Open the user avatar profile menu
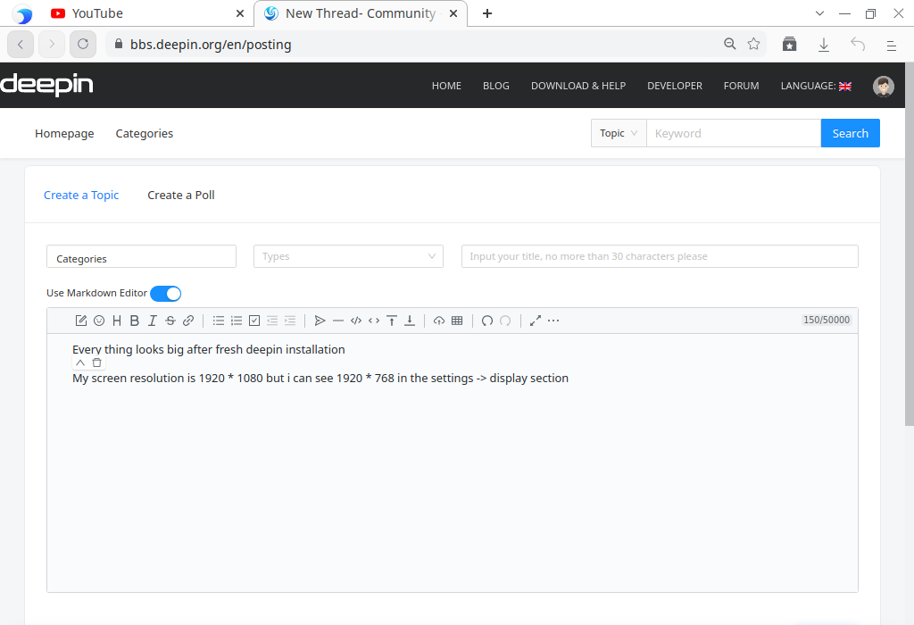Screen dimensions: 914x625 tap(883, 87)
